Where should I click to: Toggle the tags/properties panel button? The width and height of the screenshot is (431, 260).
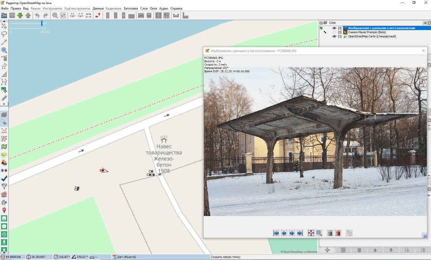click(x=4, y=123)
